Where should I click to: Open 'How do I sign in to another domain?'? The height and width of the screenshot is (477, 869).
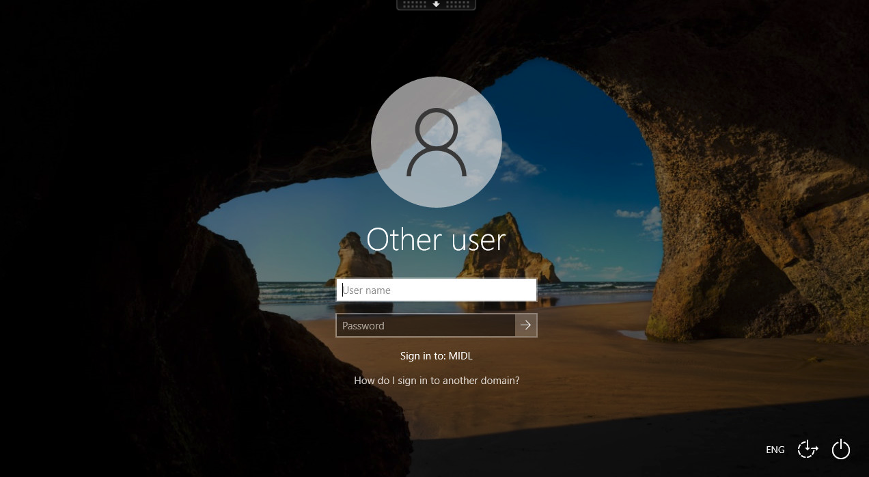[436, 380]
